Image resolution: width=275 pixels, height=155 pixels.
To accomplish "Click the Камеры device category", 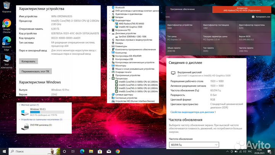I will (x=119, y=43).
